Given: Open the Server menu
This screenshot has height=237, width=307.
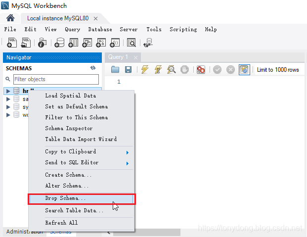Looking at the screenshot, I should (x=129, y=29).
